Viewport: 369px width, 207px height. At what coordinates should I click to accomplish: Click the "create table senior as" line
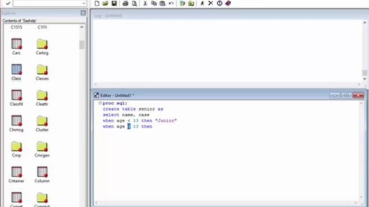(133, 109)
